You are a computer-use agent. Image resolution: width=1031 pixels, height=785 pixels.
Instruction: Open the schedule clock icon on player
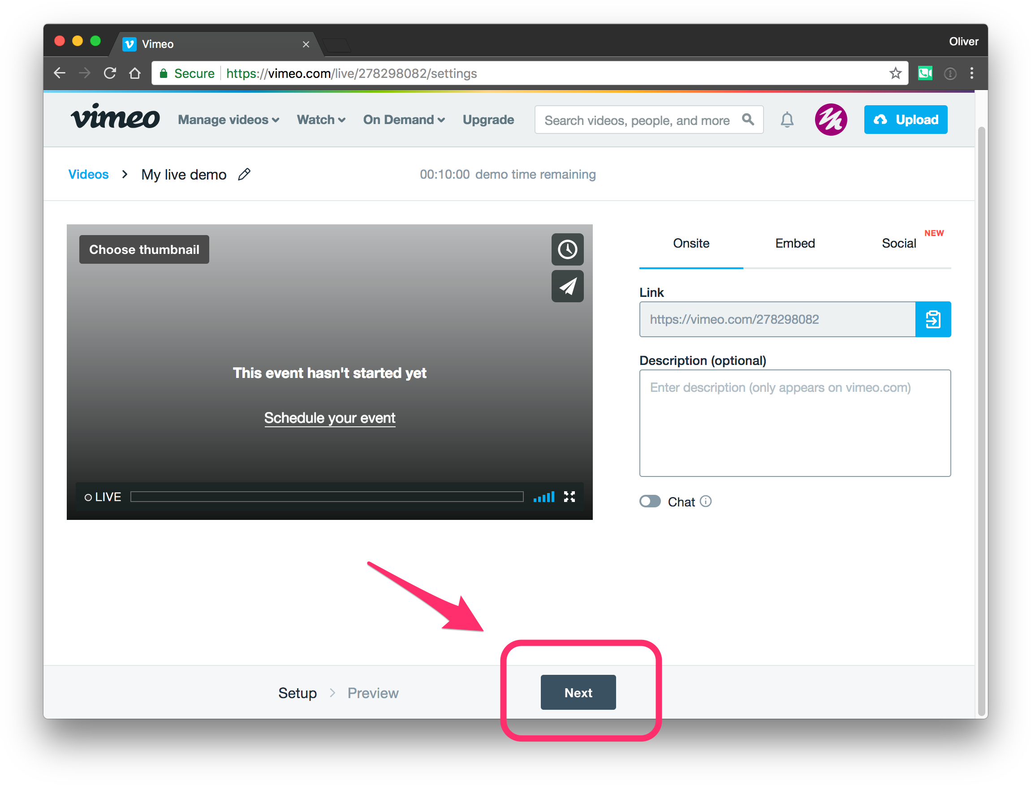[567, 249]
